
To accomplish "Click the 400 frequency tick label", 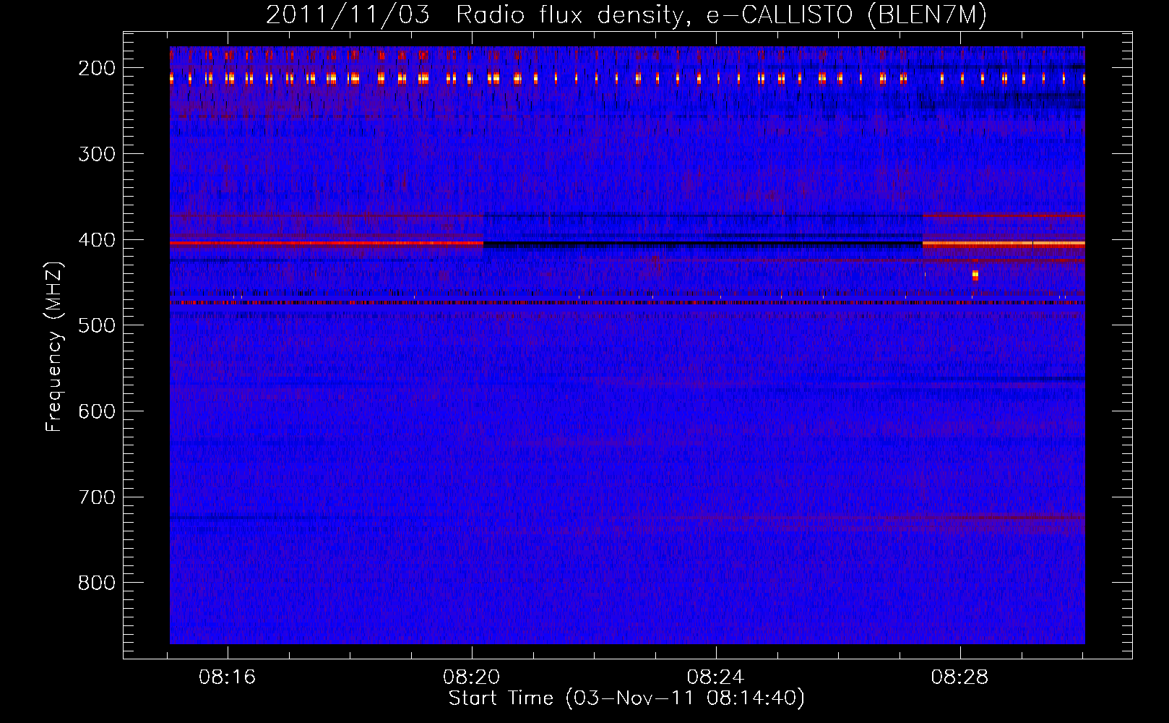I will tap(96, 240).
